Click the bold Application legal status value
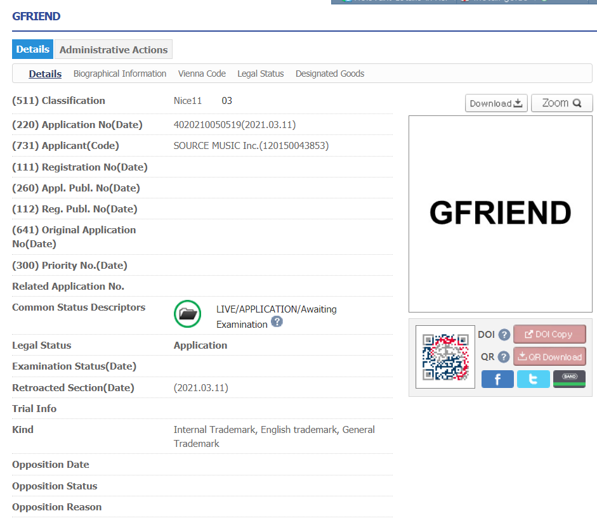The height and width of the screenshot is (523, 597). 200,345
